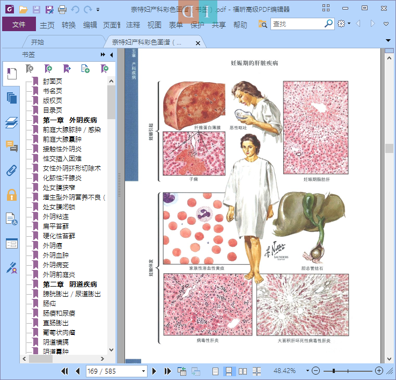
Task: Select the 目录页 bookmark
Action: [x=52, y=110]
